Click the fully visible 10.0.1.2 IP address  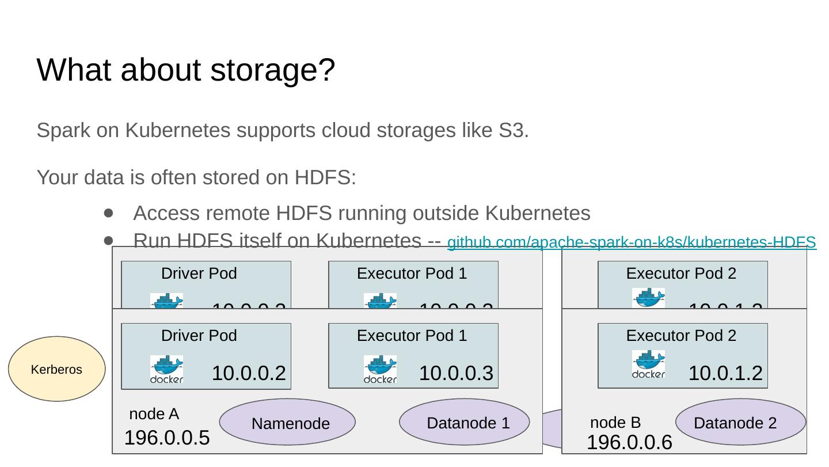click(x=725, y=373)
